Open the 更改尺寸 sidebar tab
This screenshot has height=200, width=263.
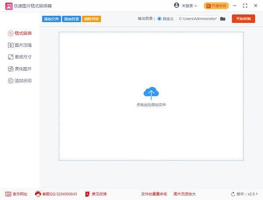pos(20,57)
